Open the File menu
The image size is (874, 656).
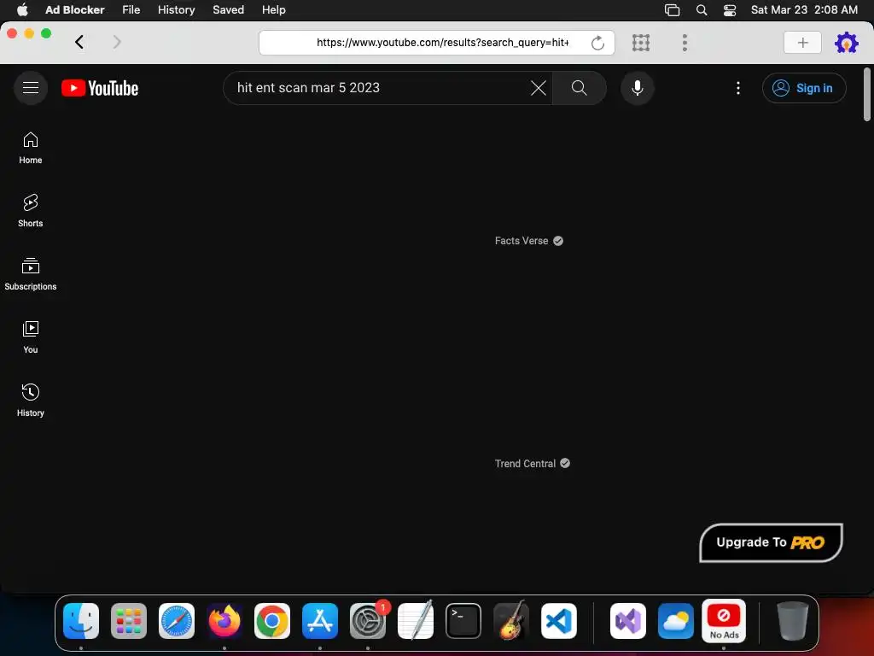point(131,10)
